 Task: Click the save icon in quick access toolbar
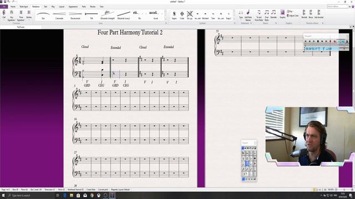tap(5, 2)
